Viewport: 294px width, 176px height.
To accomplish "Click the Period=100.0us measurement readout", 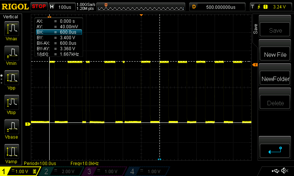I will (x=40, y=163).
